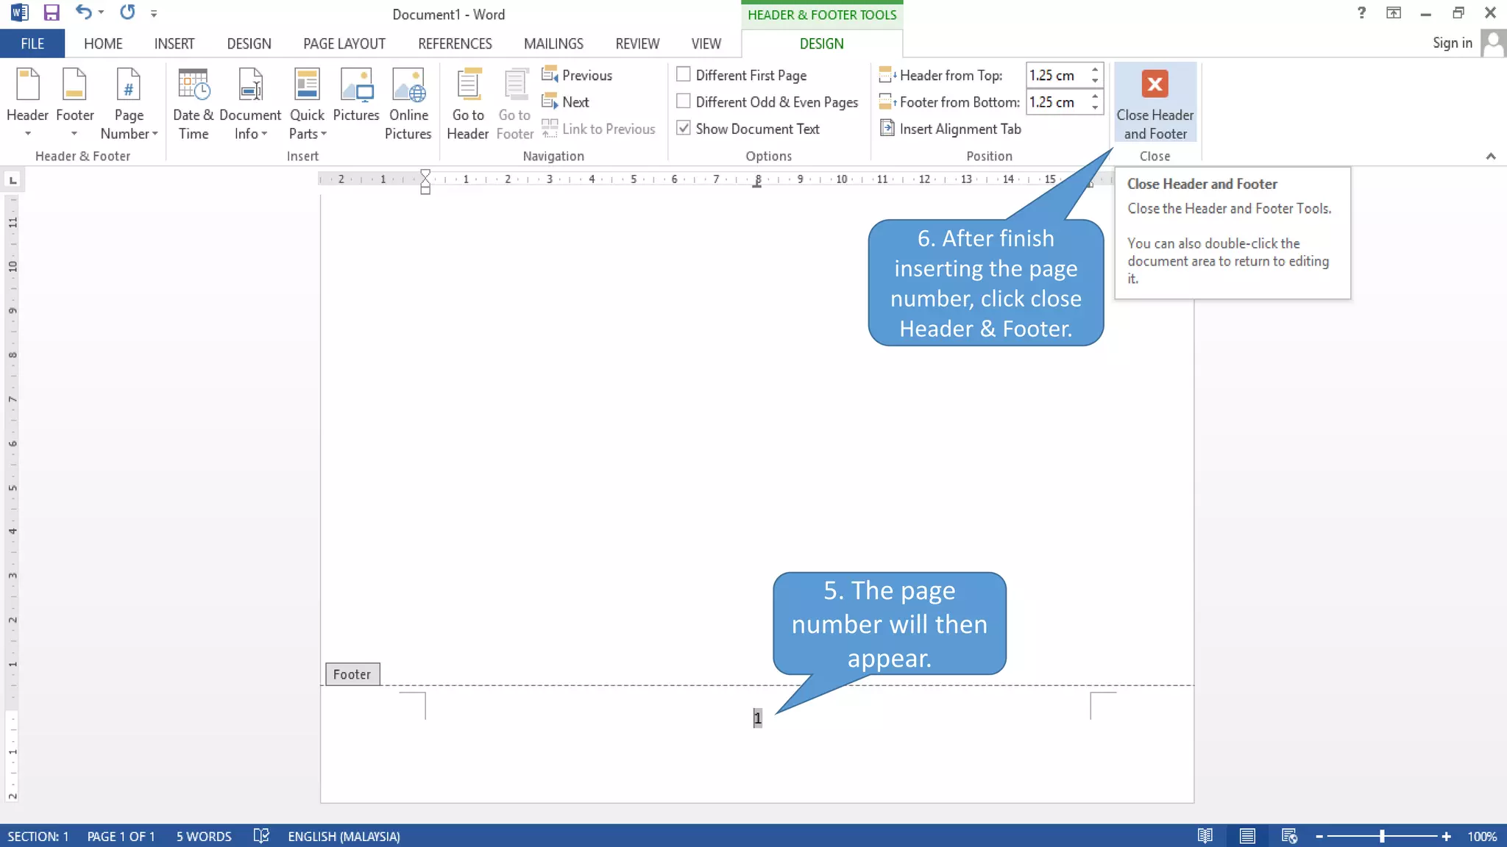Click the Header from Top value field
The height and width of the screenshot is (847, 1507).
1057,75
